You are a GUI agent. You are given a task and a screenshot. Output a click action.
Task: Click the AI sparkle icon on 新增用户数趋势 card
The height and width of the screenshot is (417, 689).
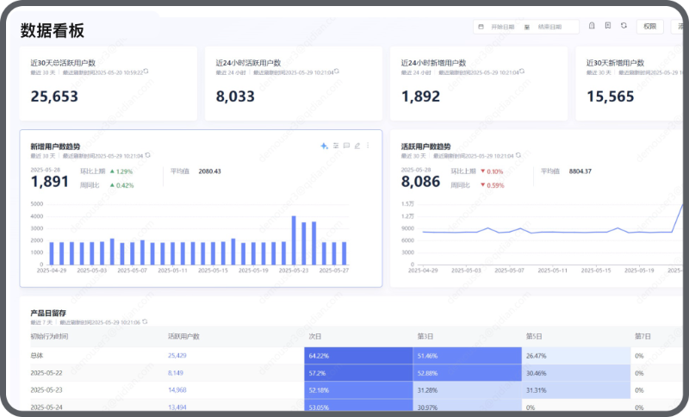(325, 146)
